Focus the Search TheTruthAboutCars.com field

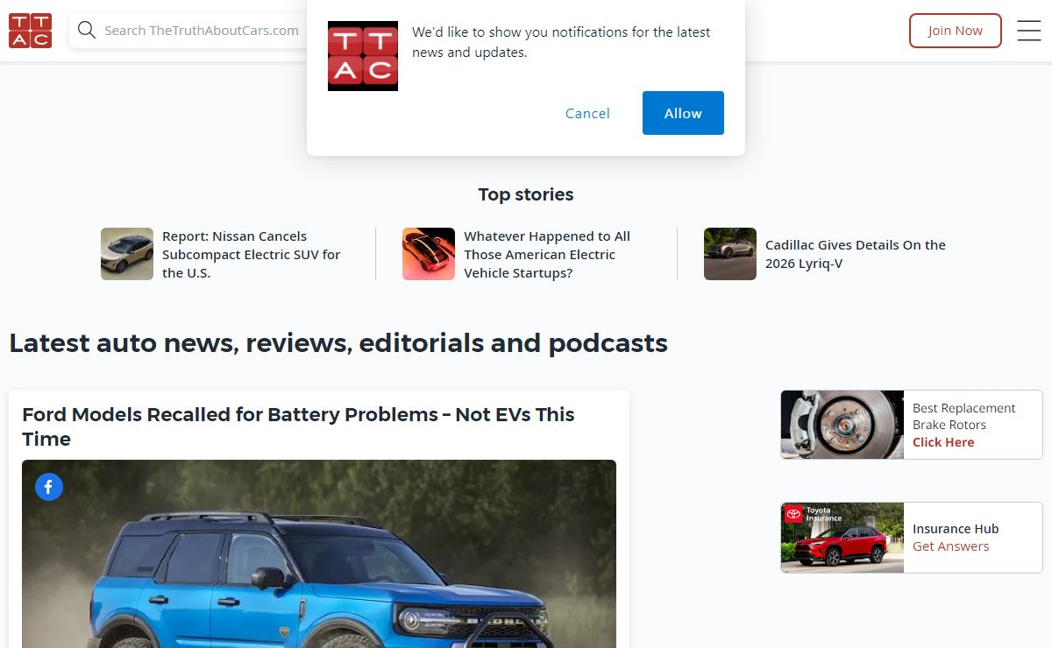click(202, 31)
